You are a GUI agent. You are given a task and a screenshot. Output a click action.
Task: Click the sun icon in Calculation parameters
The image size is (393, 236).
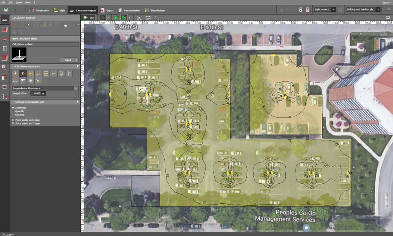click(x=30, y=80)
